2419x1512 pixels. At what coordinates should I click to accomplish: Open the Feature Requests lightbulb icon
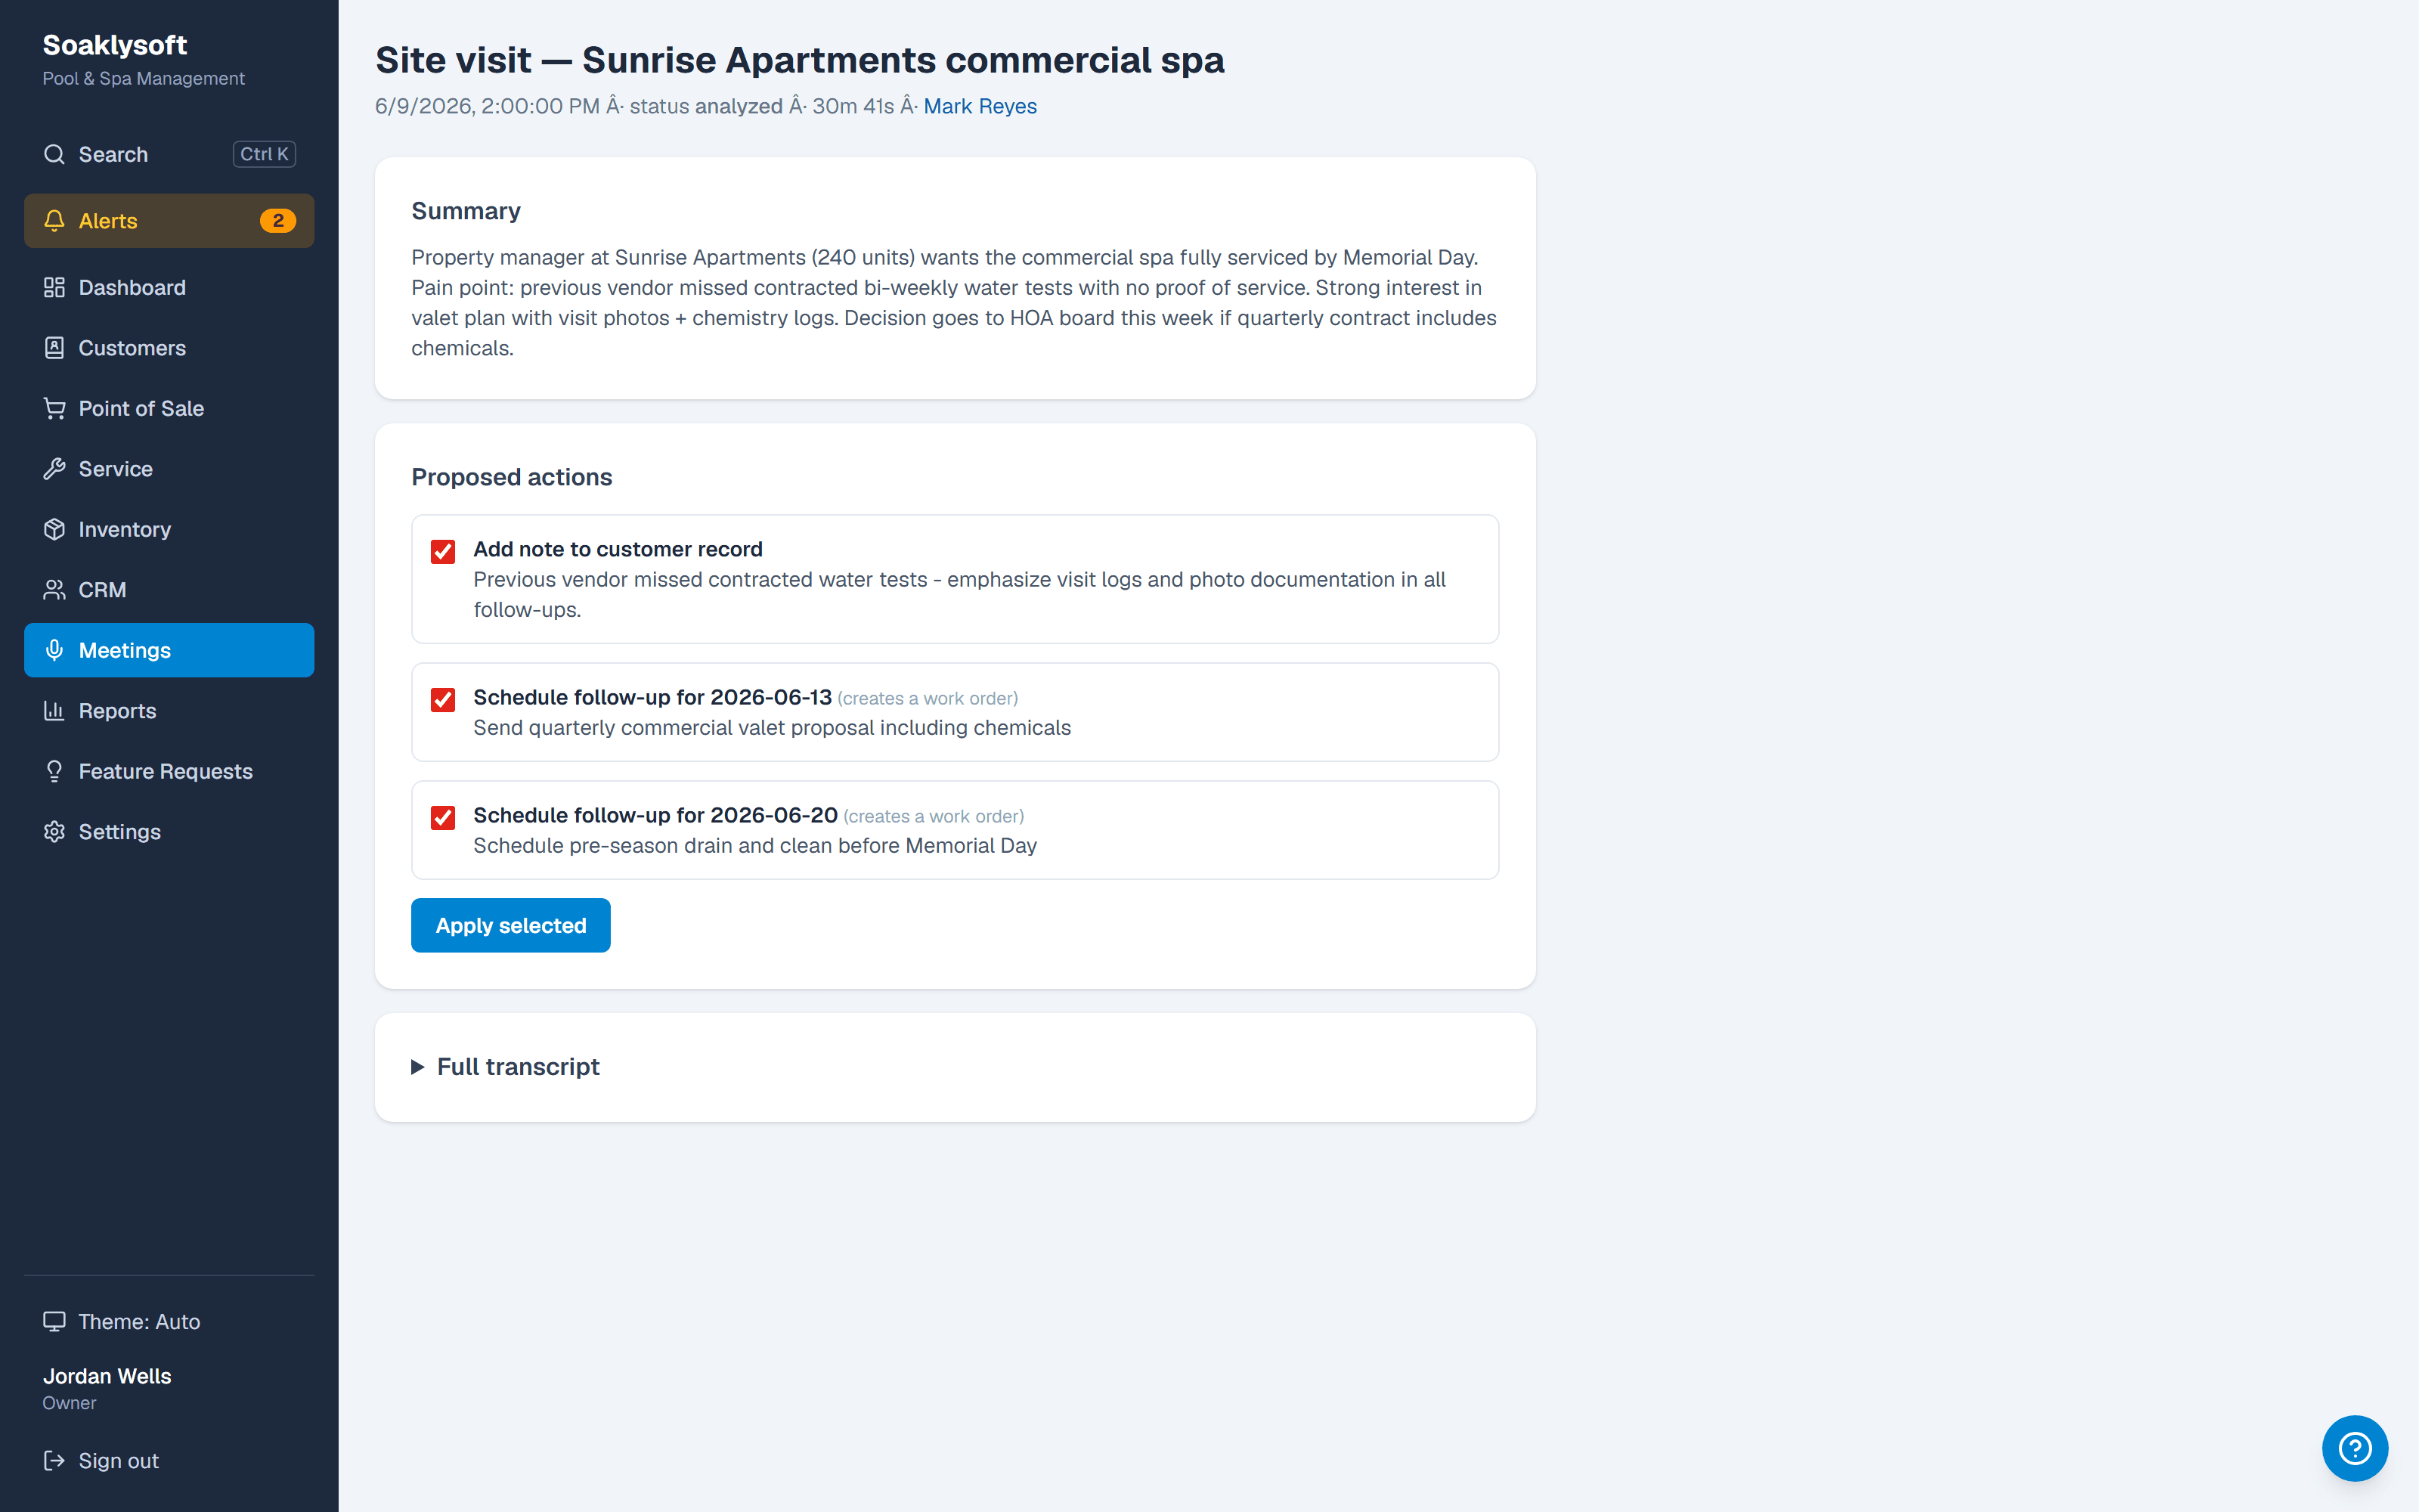click(54, 771)
